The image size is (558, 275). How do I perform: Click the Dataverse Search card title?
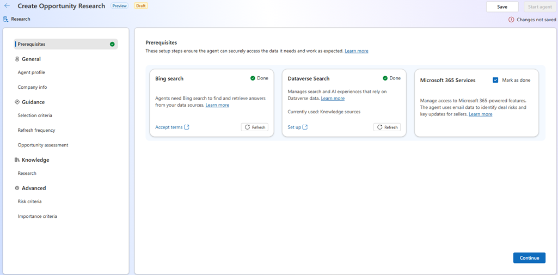point(309,78)
